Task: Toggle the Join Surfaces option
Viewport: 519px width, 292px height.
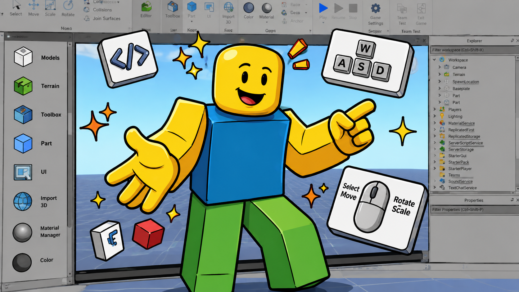Action: click(102, 18)
